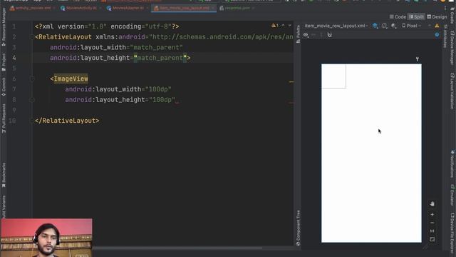Screen dimensions: 456x257
Task: Click the layout_width "100dp" value on line 7
Action: [158, 89]
